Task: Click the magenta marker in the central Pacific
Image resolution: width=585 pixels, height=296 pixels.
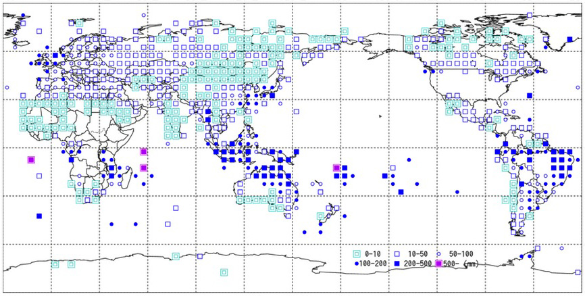Action: (336, 168)
